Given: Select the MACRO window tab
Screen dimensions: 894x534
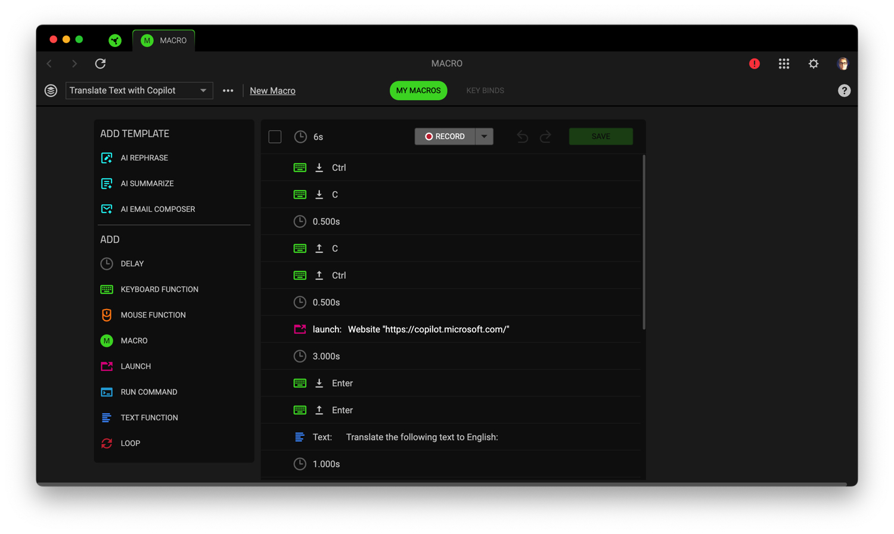Looking at the screenshot, I should coord(164,40).
